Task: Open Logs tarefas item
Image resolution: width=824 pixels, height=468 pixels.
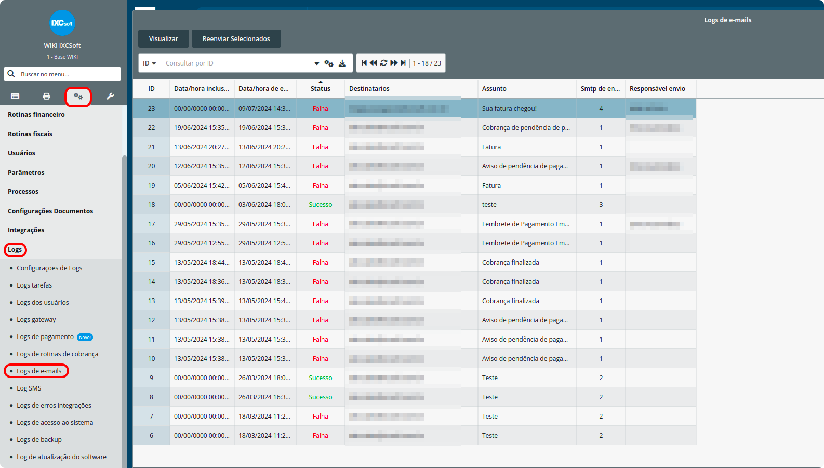Action: [34, 285]
